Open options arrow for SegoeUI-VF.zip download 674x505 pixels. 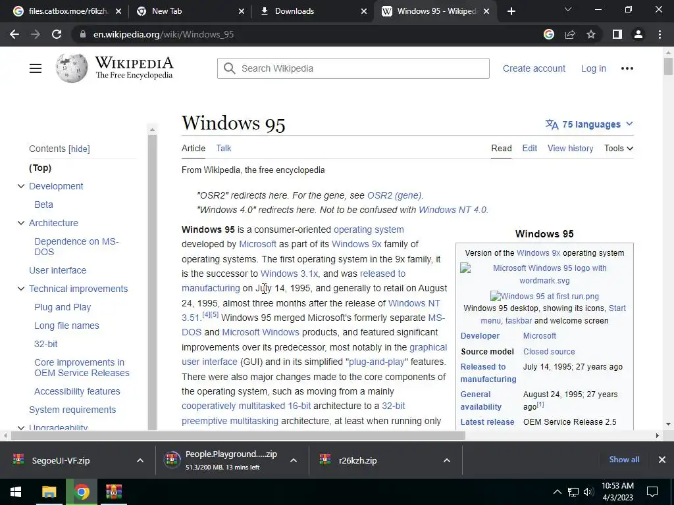tap(140, 460)
